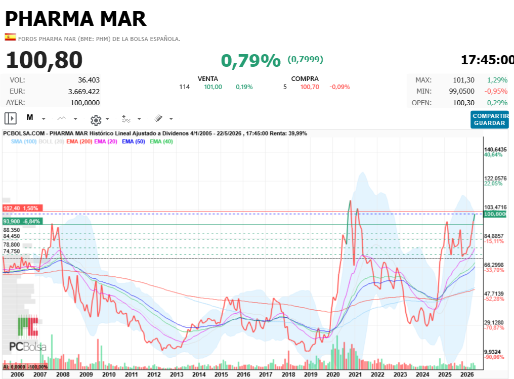The height and width of the screenshot is (379, 514).
Task: Click the 122,0576 price axis label
Action: (x=495, y=178)
